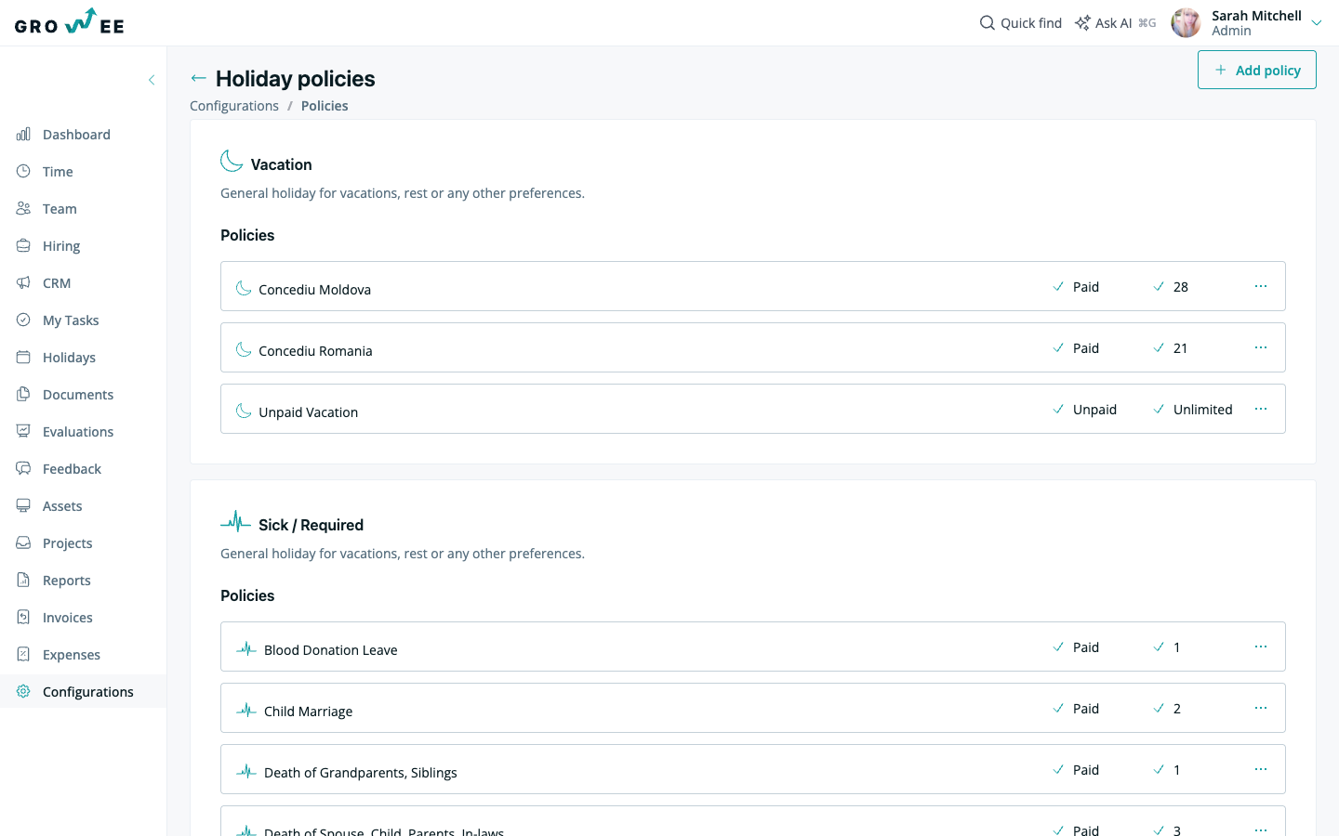The image size is (1339, 836).
Task: Collapse the sidebar with the chevron
Action: tap(152, 80)
